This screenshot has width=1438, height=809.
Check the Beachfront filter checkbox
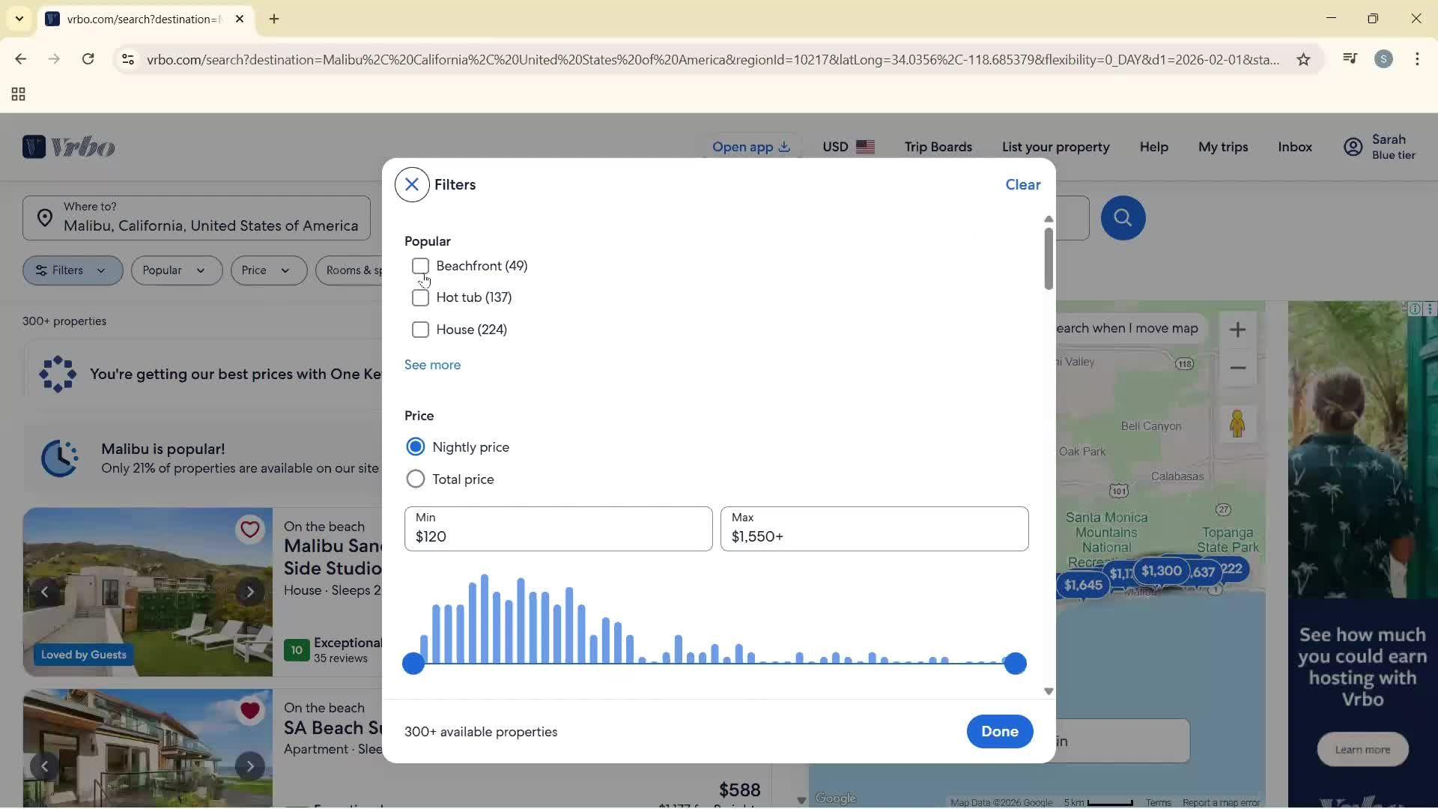pos(420,267)
